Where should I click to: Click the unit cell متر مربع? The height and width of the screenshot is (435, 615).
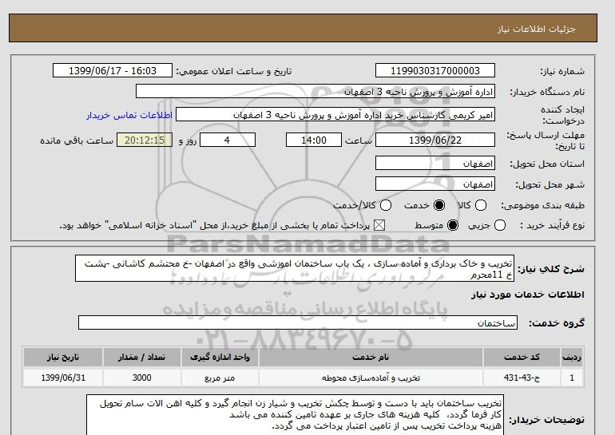click(220, 378)
